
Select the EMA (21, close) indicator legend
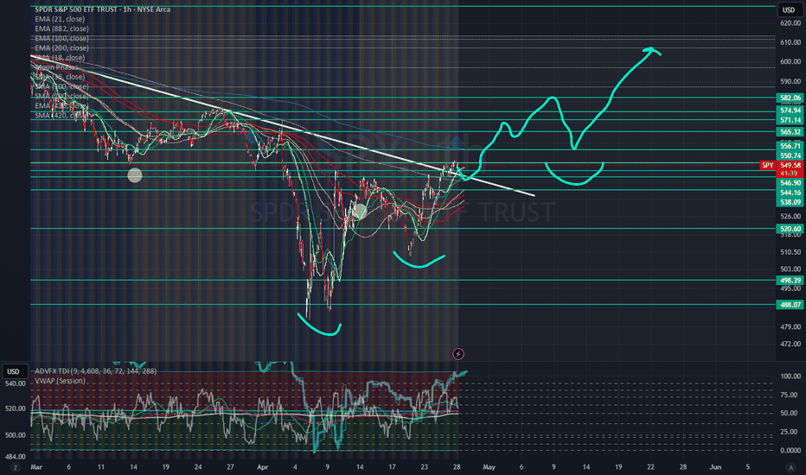click(60, 19)
